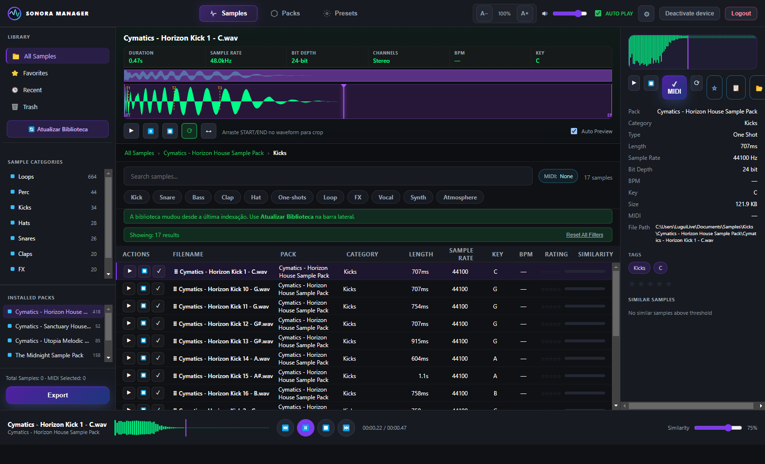Screen dimensions: 765x464
Task: Skip to previous sample in player
Action: click(x=285, y=428)
